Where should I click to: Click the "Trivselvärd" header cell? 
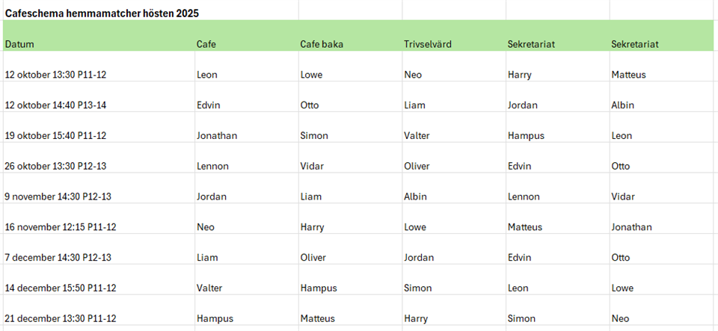[428, 44]
